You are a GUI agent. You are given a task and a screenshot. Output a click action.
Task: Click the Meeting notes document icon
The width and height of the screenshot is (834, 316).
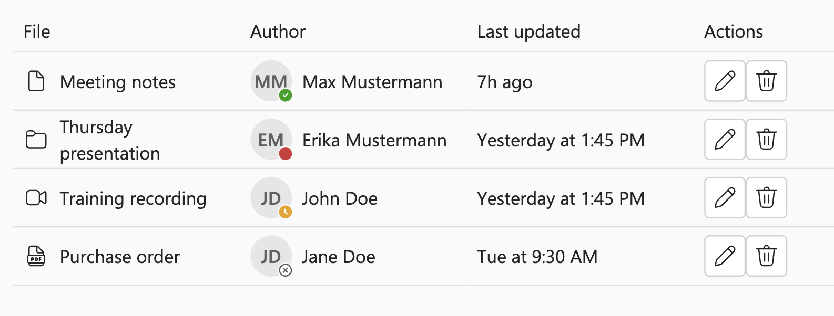[x=36, y=81]
